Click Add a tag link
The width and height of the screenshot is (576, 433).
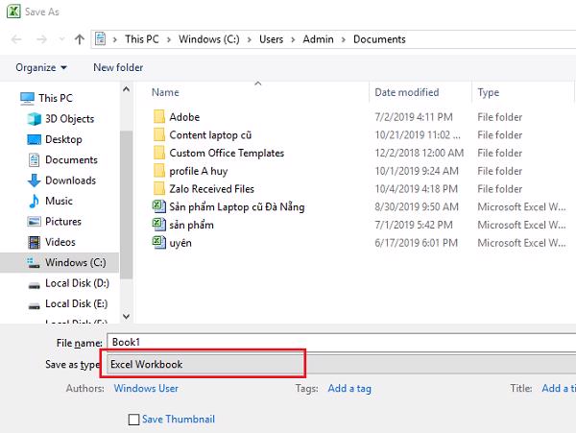click(349, 389)
